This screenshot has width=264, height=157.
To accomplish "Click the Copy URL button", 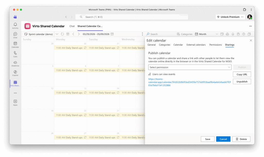I will click(242, 74).
